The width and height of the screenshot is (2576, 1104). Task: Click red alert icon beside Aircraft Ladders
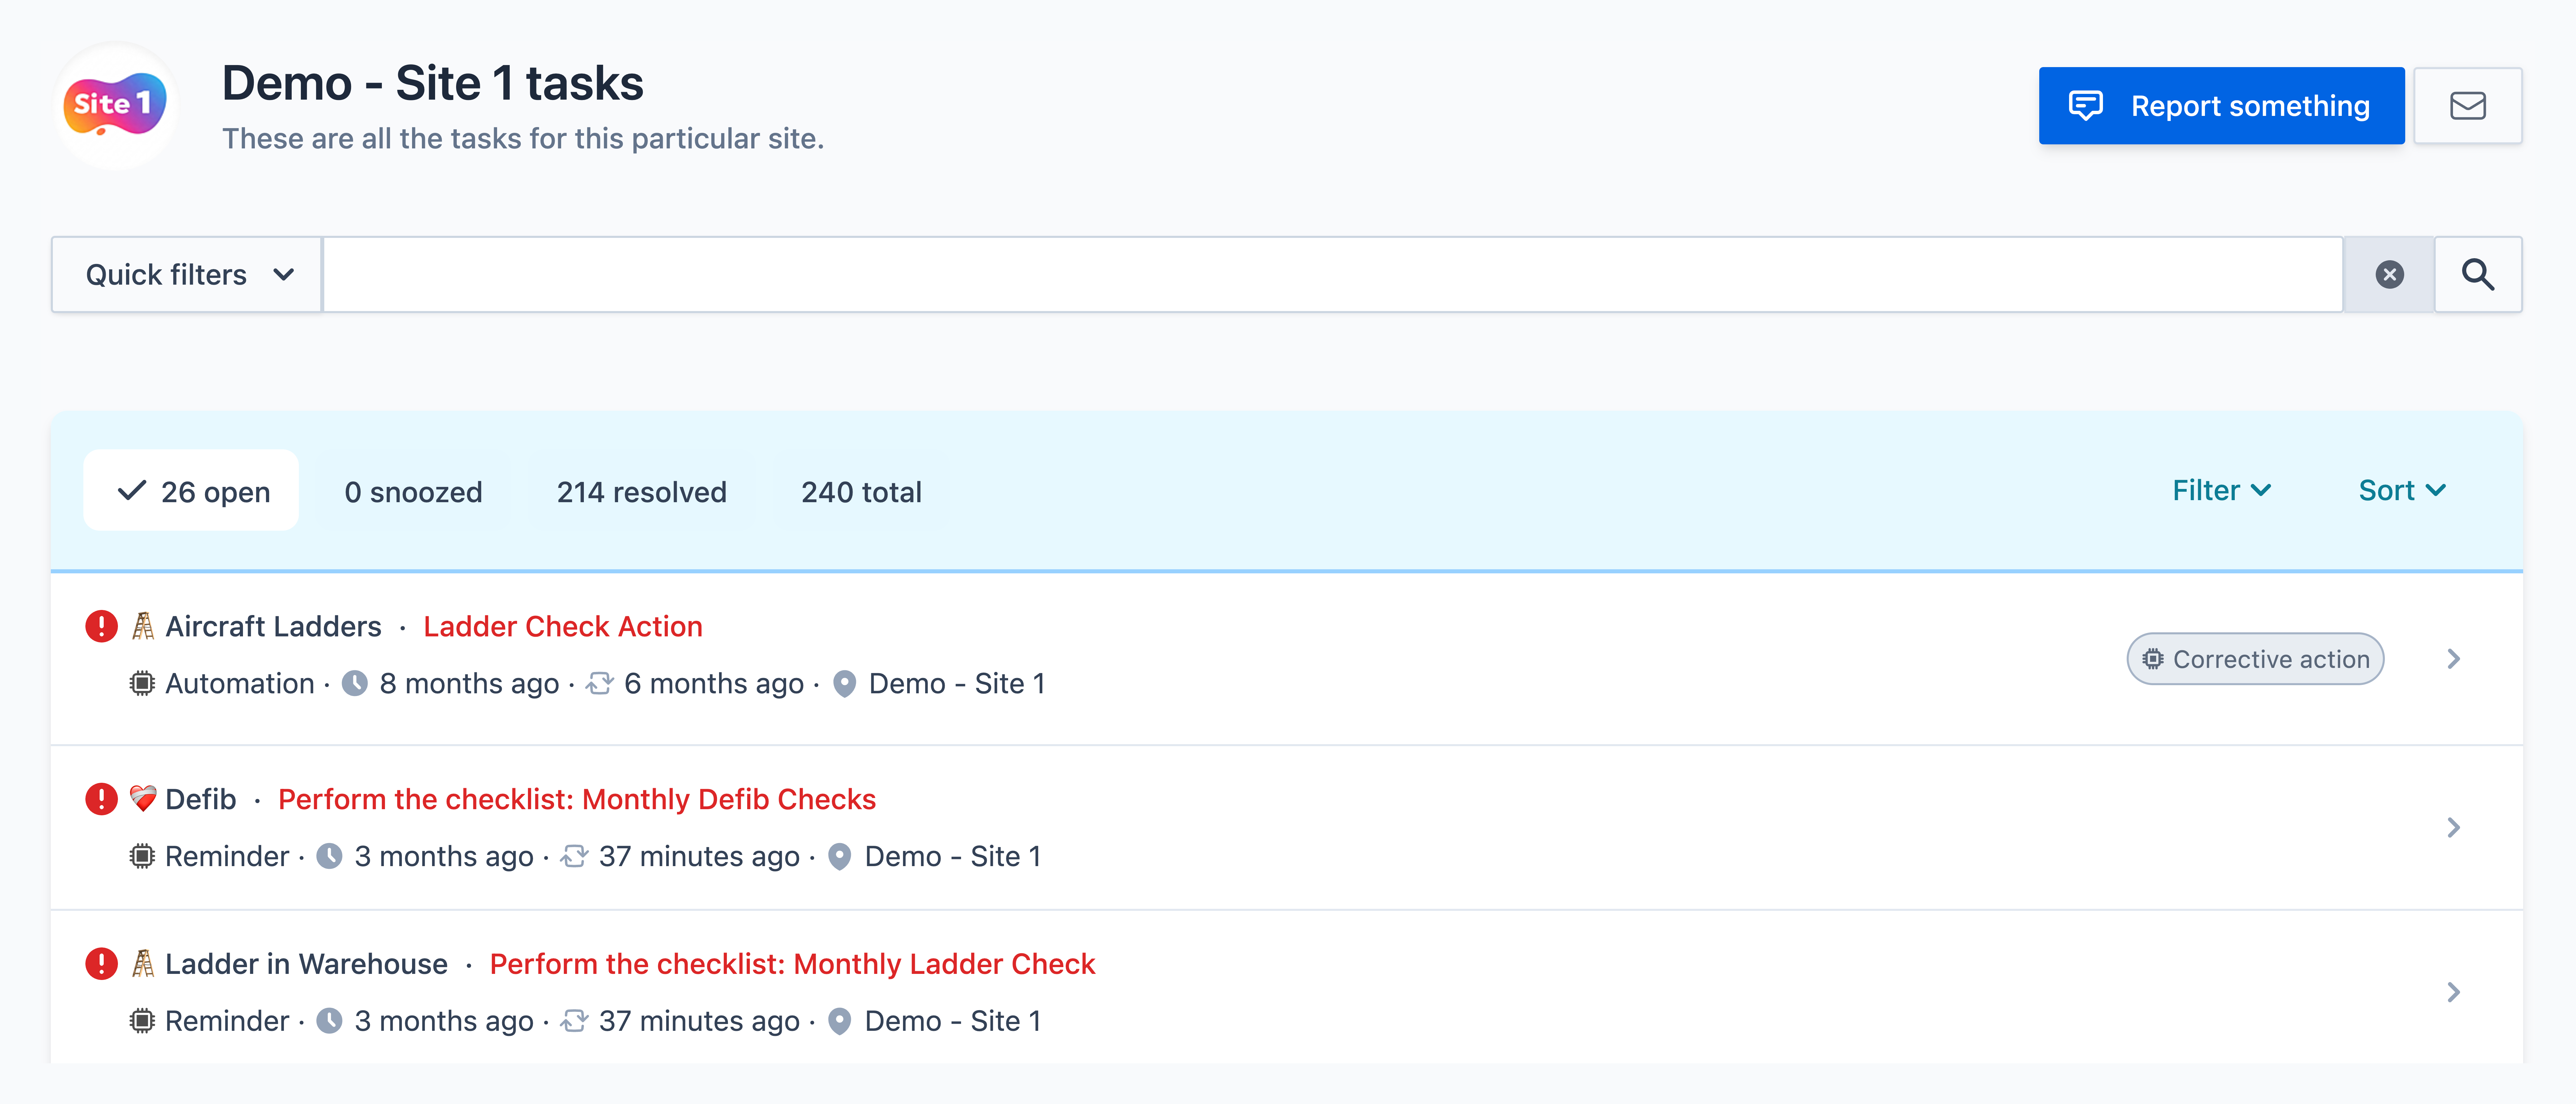tap(101, 627)
